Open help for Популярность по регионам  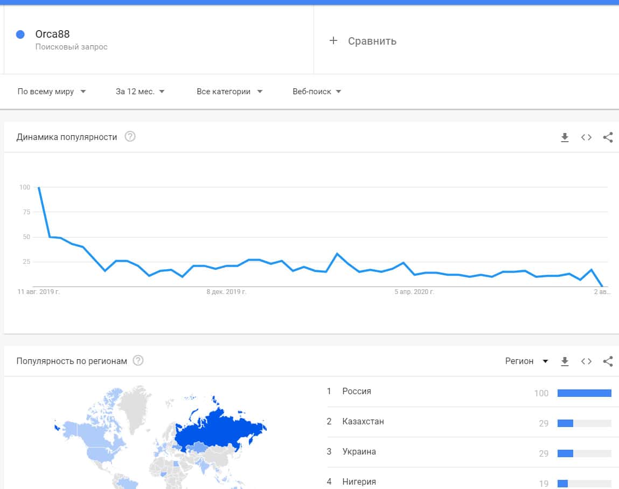(x=138, y=361)
